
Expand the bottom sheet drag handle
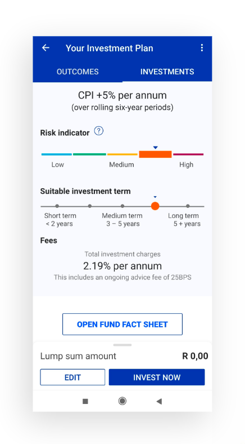point(122,345)
